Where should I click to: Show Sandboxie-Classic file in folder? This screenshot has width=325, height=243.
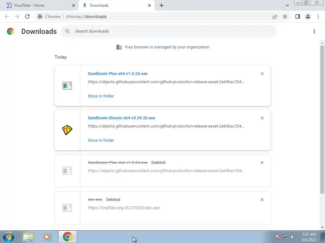(101, 140)
